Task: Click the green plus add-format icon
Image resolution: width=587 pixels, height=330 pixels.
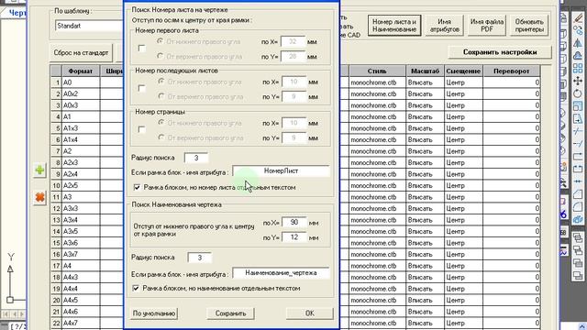Action: point(39,170)
